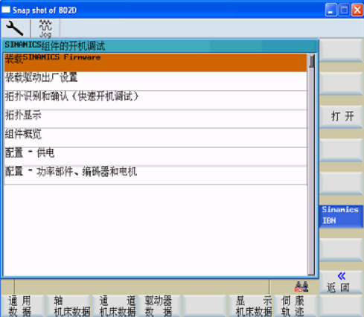364x317 pixels.
Task: Select 拓扑显示 list entry
Action: 156,119
